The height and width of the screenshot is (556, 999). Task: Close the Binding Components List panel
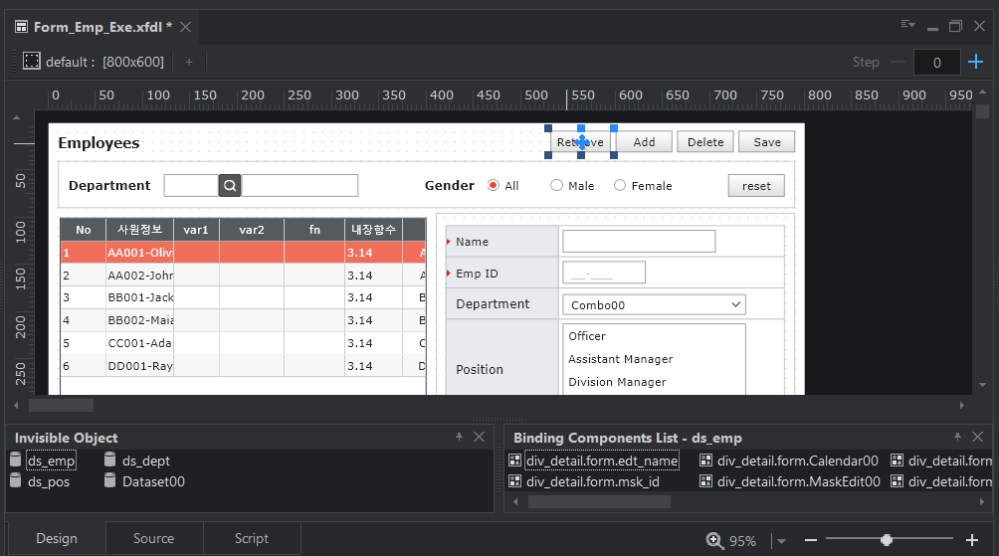977,437
